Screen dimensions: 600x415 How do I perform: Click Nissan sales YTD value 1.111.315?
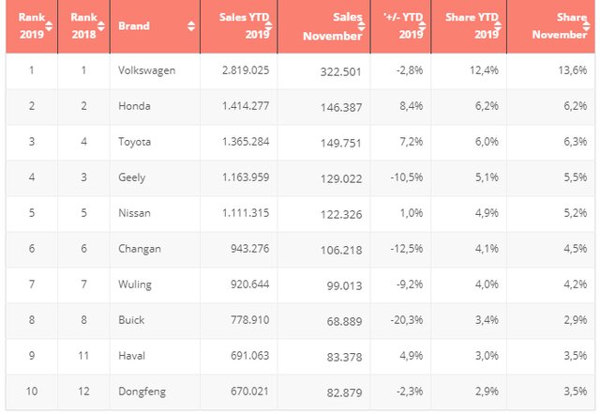246,213
